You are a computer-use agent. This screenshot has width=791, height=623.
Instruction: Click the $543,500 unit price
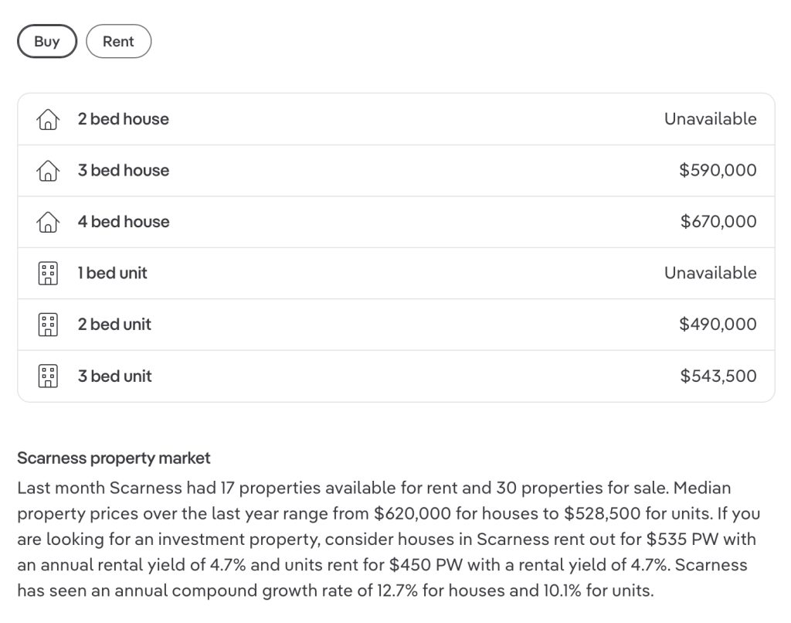point(718,376)
